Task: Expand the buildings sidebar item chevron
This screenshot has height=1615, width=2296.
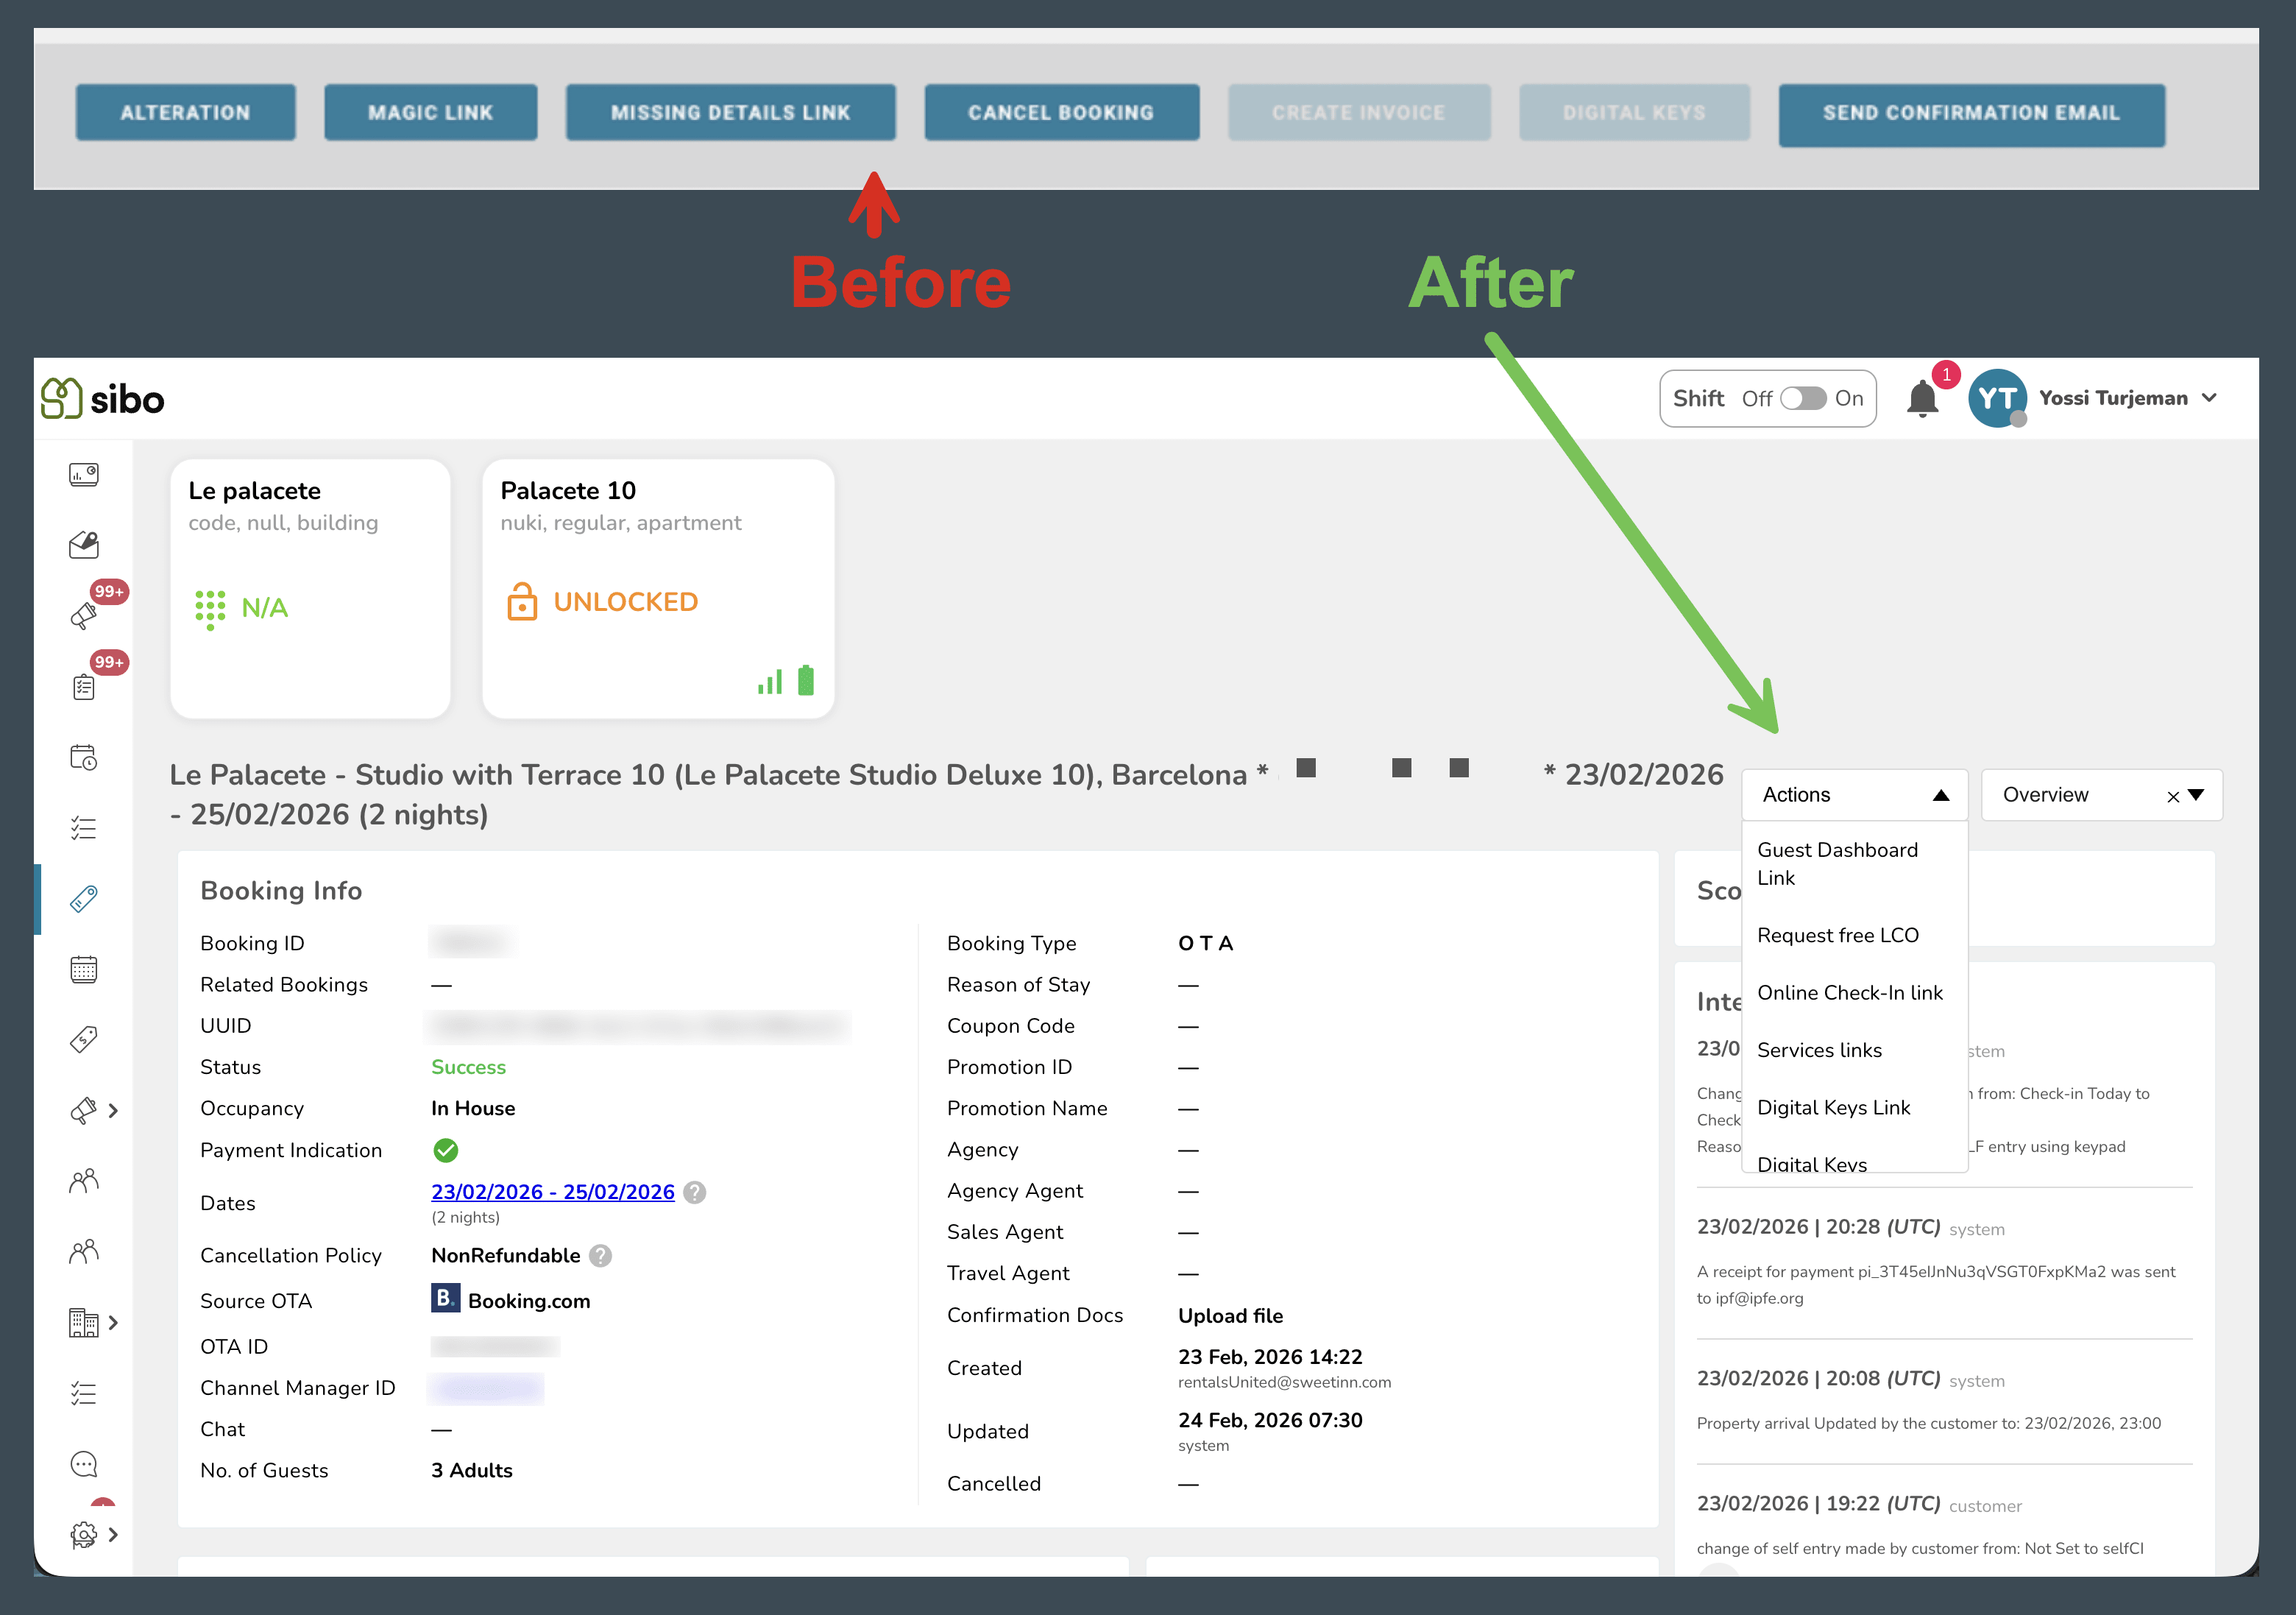Action: [113, 1322]
